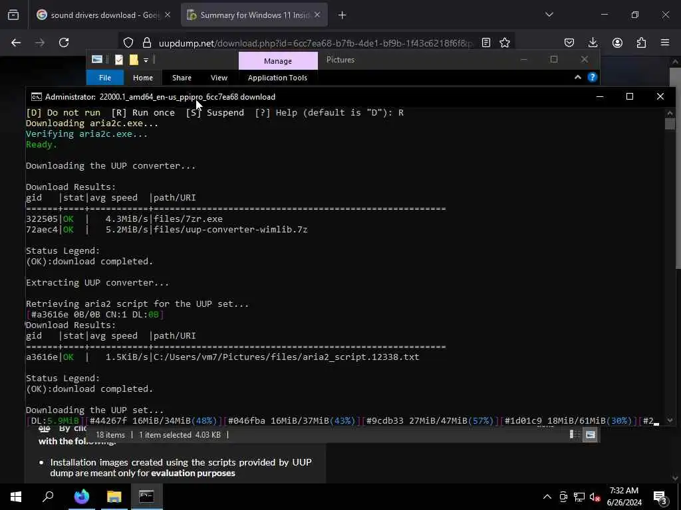
Task: Show hidden tray icons chevron
Action: 547,497
